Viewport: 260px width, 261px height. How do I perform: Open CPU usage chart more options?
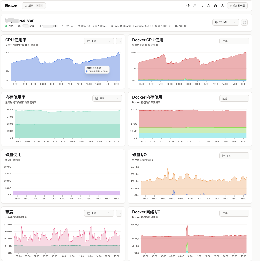(119, 41)
